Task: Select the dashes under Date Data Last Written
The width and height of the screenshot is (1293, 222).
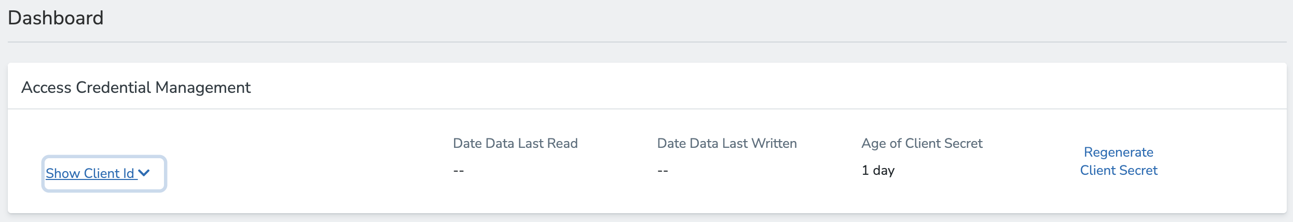Action: pyautogui.click(x=663, y=171)
